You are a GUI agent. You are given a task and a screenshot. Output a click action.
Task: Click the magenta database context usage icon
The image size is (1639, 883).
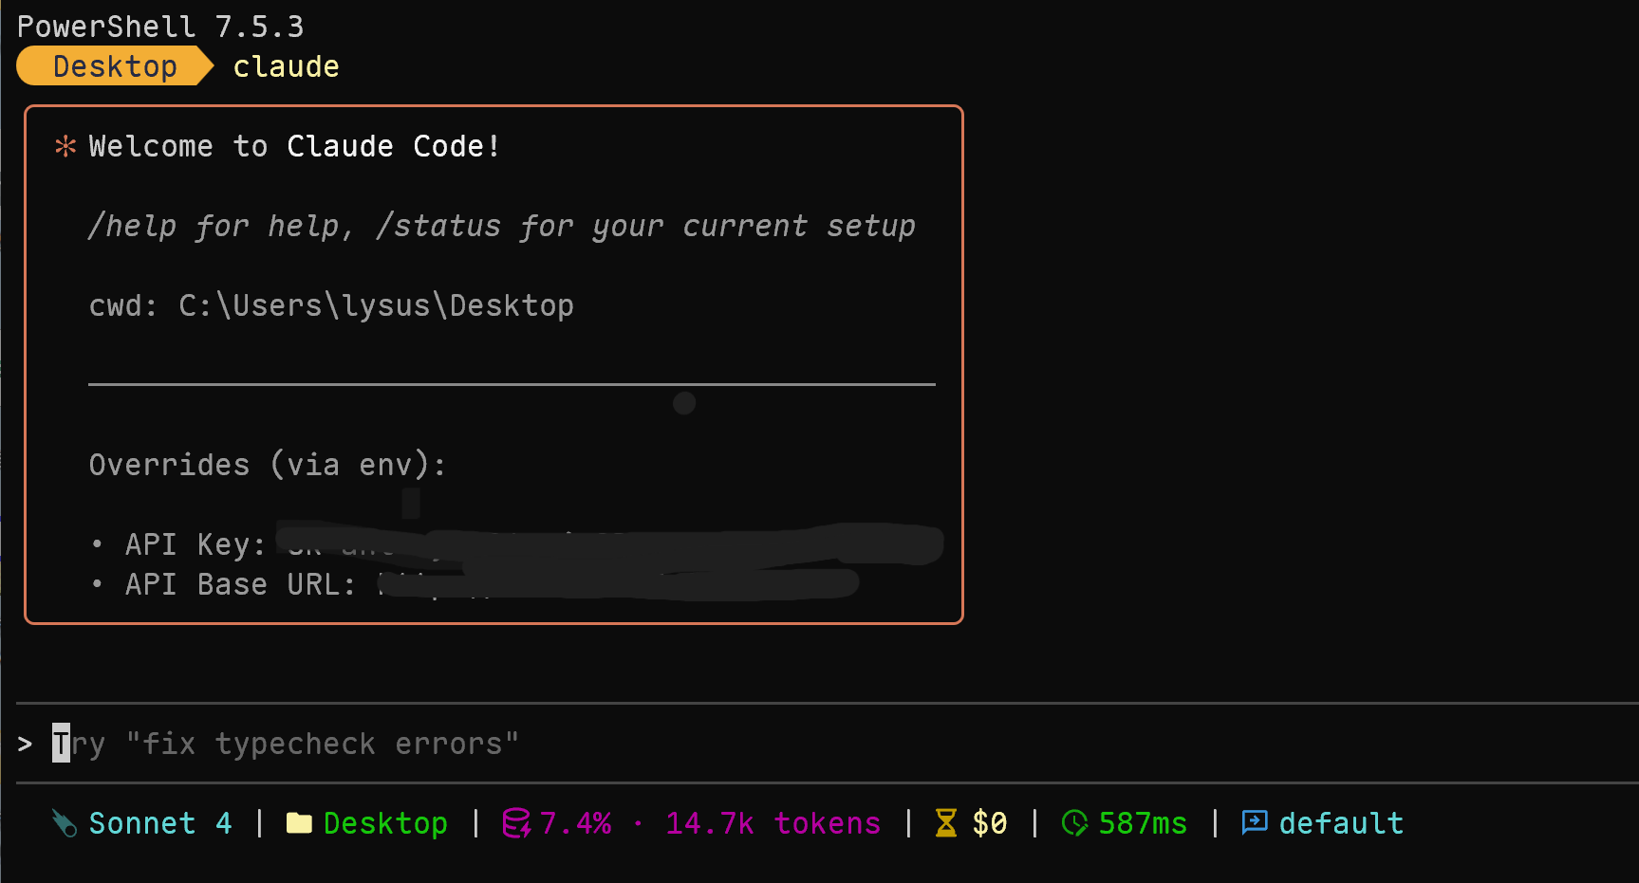pyautogui.click(x=516, y=823)
